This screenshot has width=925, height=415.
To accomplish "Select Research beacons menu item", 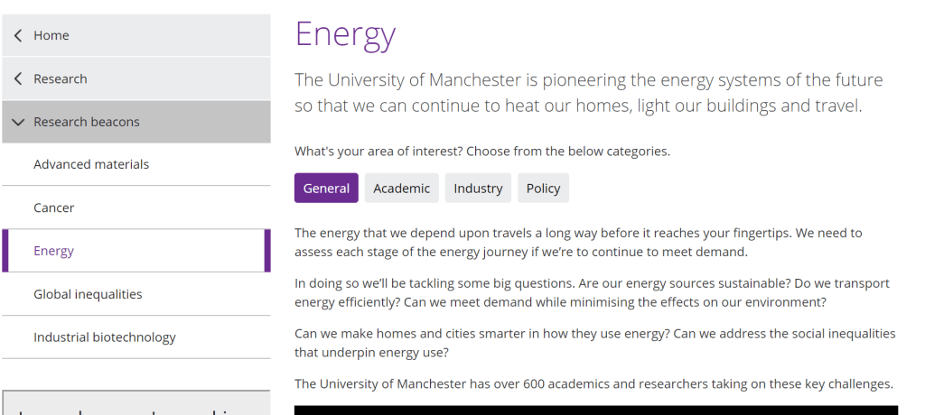I will click(x=87, y=122).
